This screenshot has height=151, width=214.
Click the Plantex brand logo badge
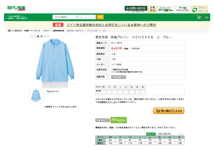point(119,120)
